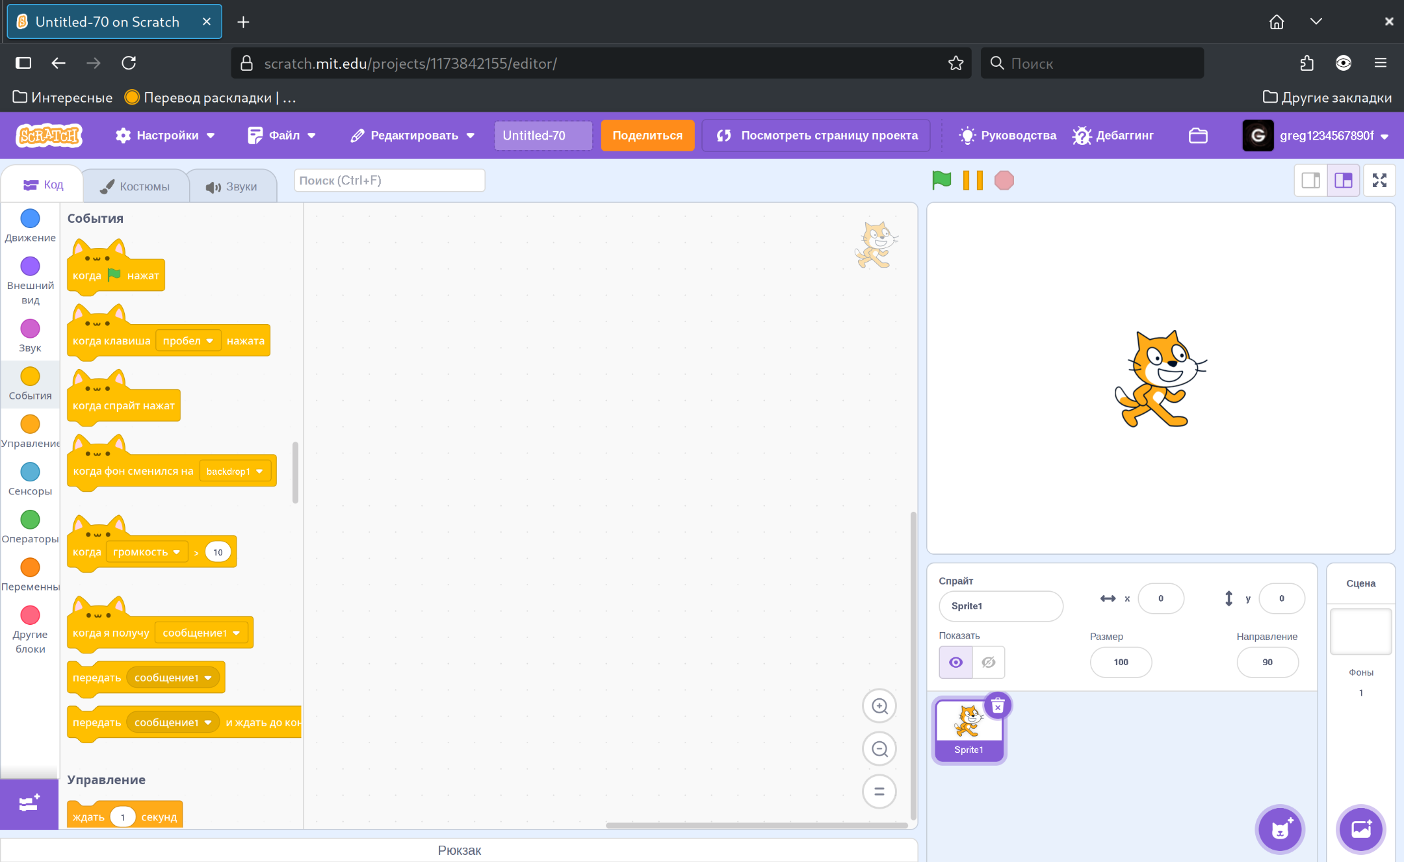This screenshot has width=1404, height=862.
Task: Enter full screen stage mode
Action: (1379, 180)
